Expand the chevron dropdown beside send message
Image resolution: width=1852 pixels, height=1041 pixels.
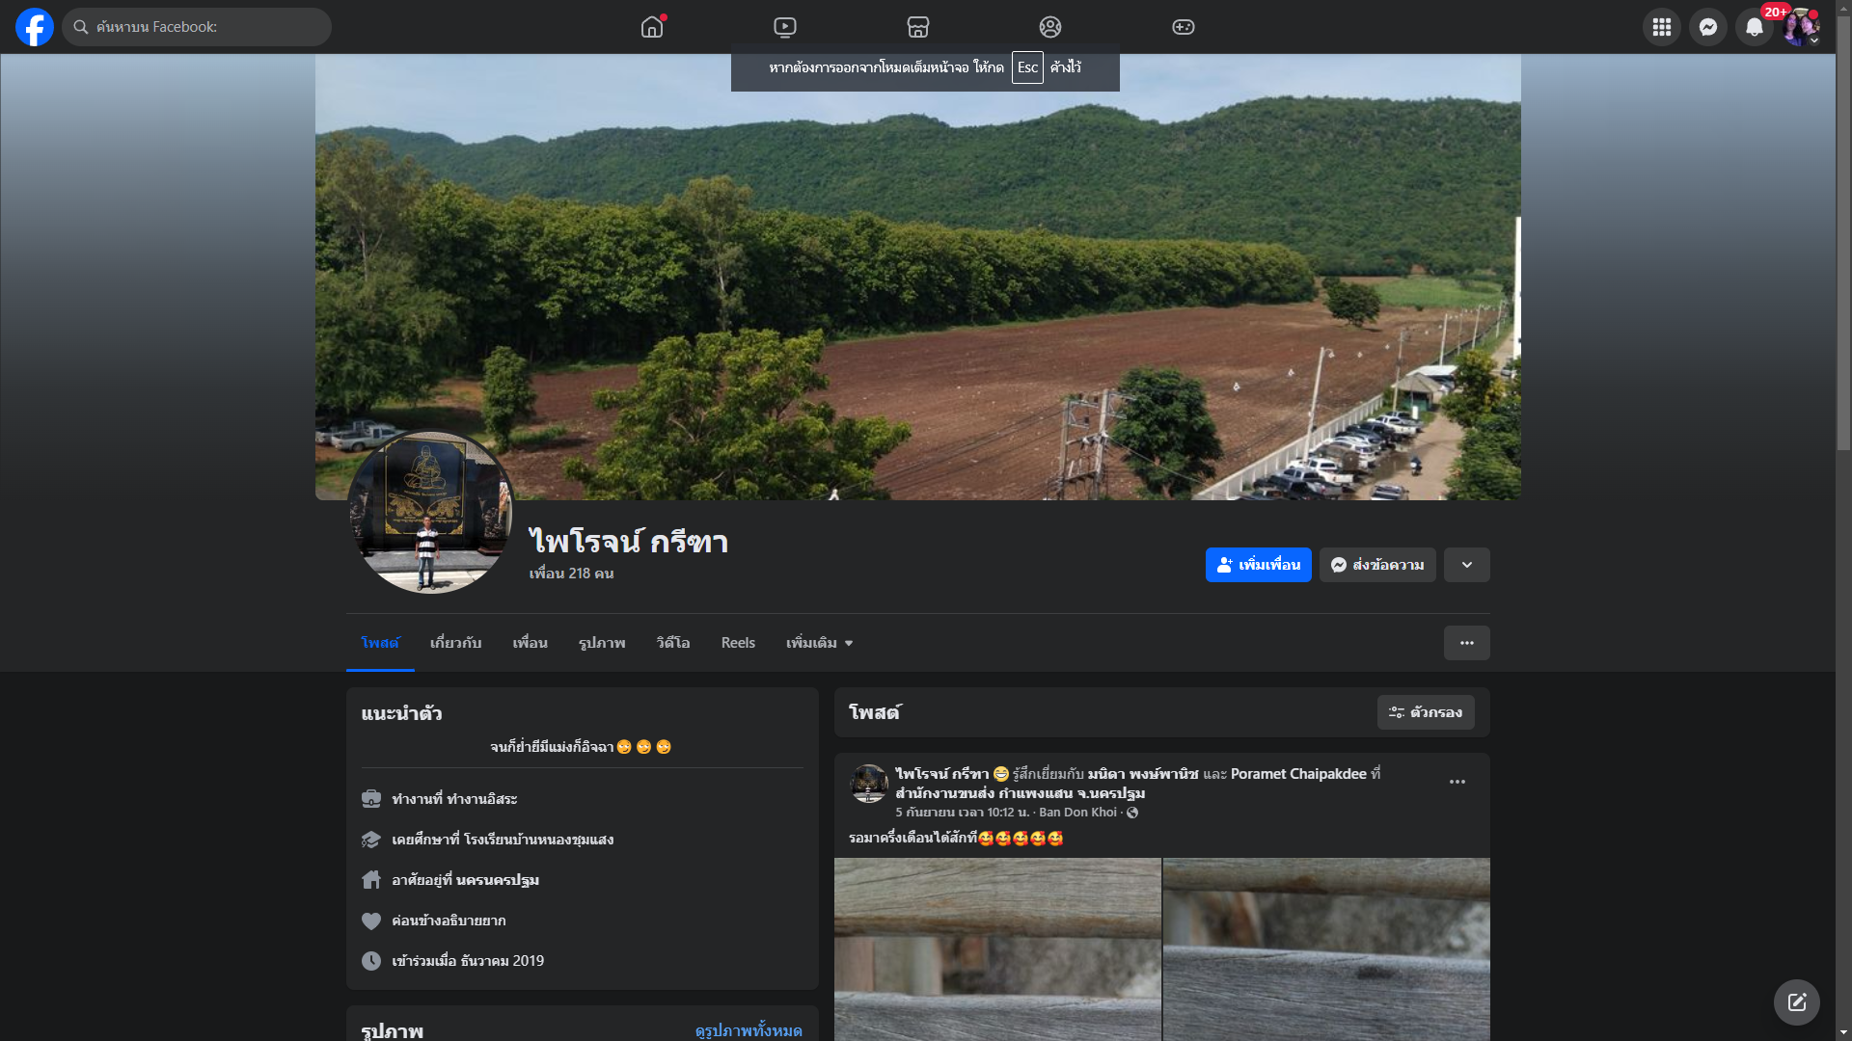click(1466, 565)
